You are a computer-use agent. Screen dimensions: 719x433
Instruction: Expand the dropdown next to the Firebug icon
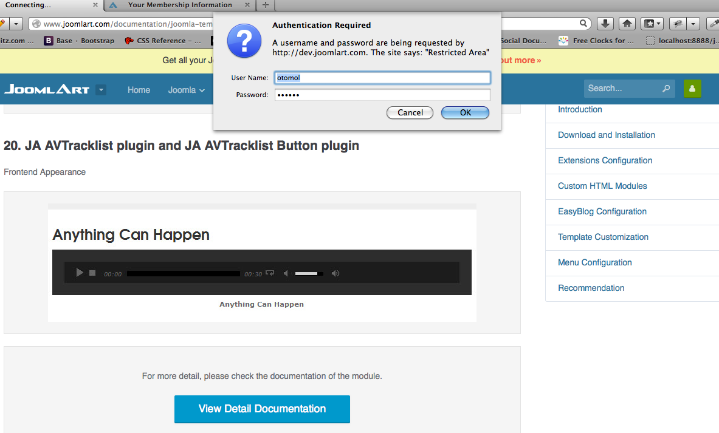693,22
